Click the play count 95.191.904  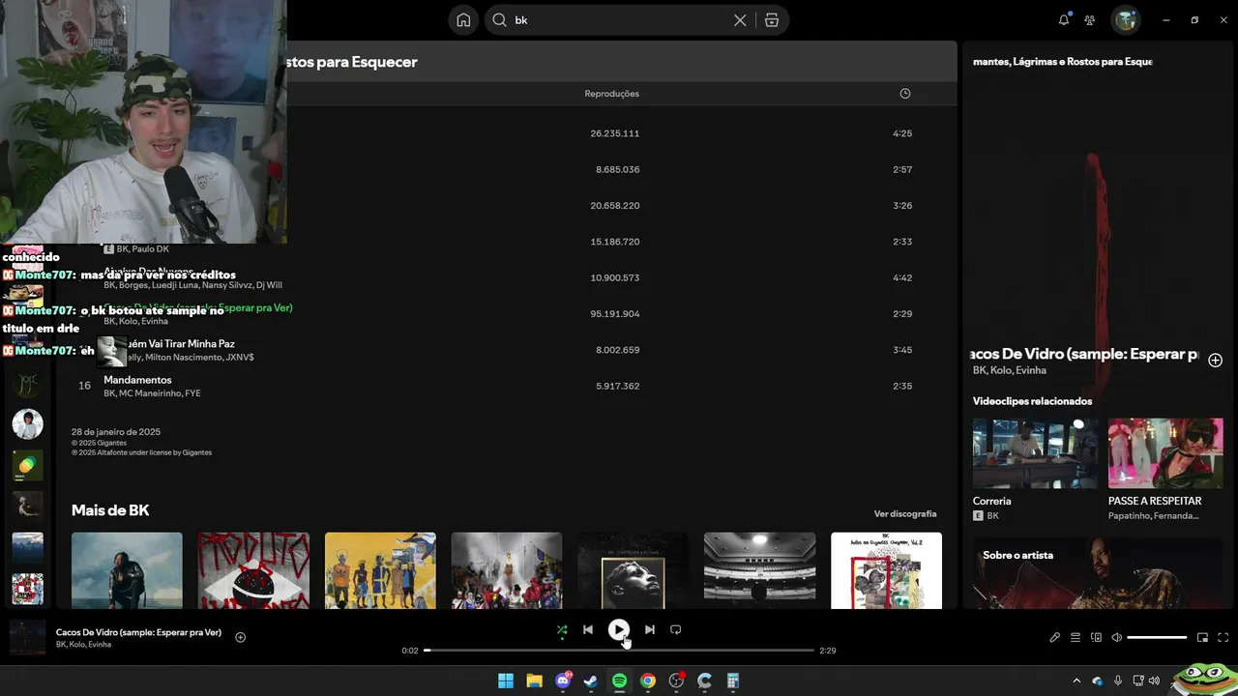(x=615, y=314)
